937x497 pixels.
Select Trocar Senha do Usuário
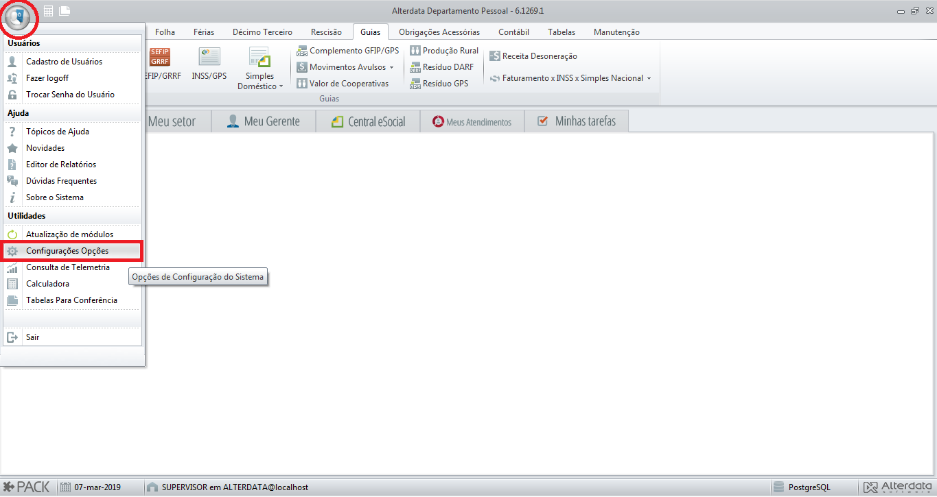point(73,95)
